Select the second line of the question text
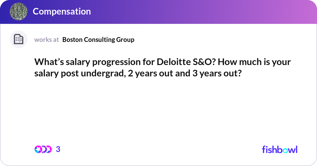Screen dimensions: 317x166 [x=138, y=73]
